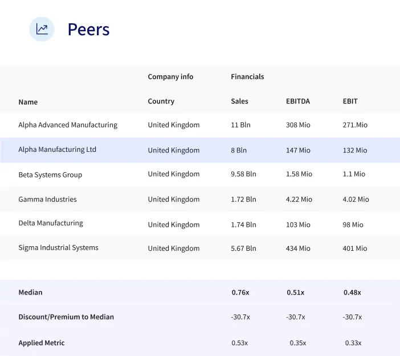This screenshot has width=400, height=356.
Task: Click the 0.76x median sales multiple
Action: point(240,293)
